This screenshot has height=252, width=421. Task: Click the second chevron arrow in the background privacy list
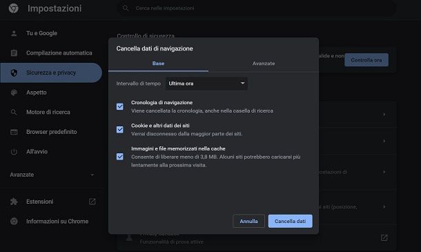[x=384, y=141]
